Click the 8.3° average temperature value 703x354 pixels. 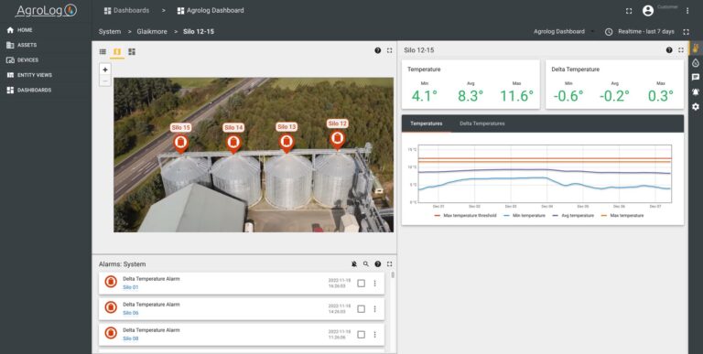(470, 96)
